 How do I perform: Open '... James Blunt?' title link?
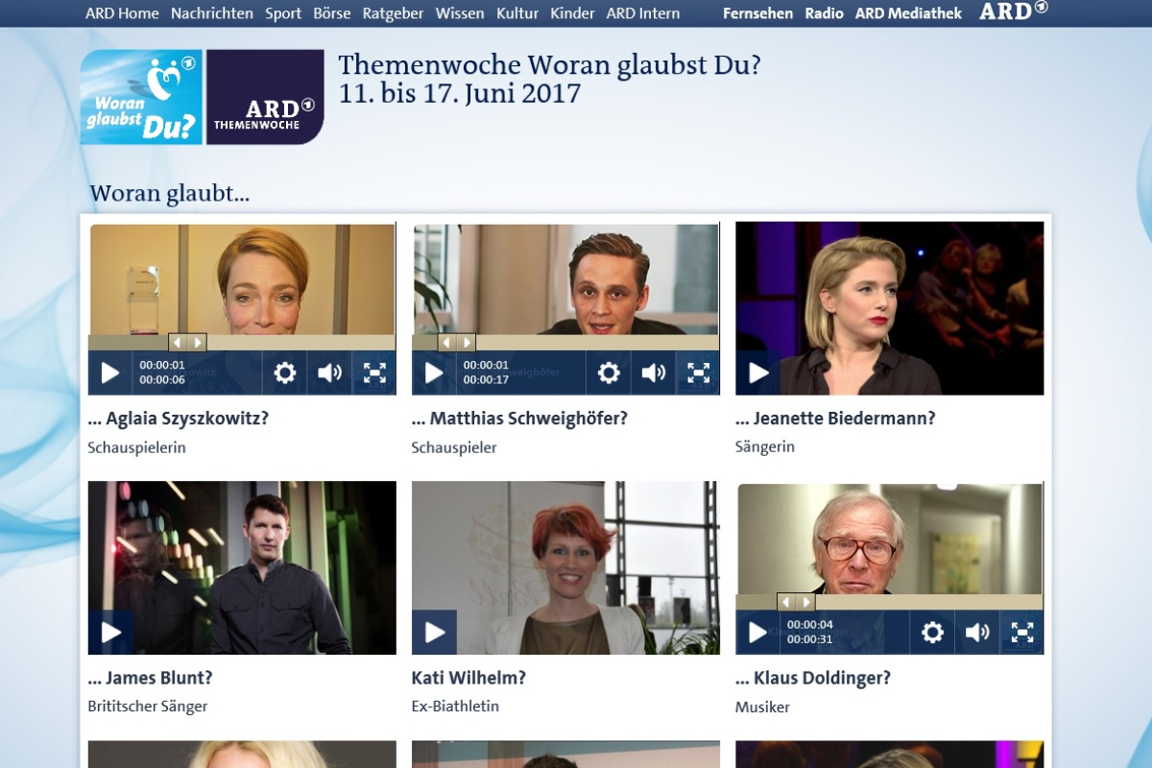tap(150, 678)
